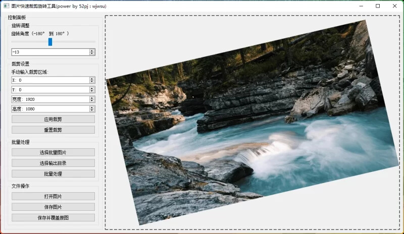
Task: Click the rotation angle slider handle
Action: tap(50, 42)
